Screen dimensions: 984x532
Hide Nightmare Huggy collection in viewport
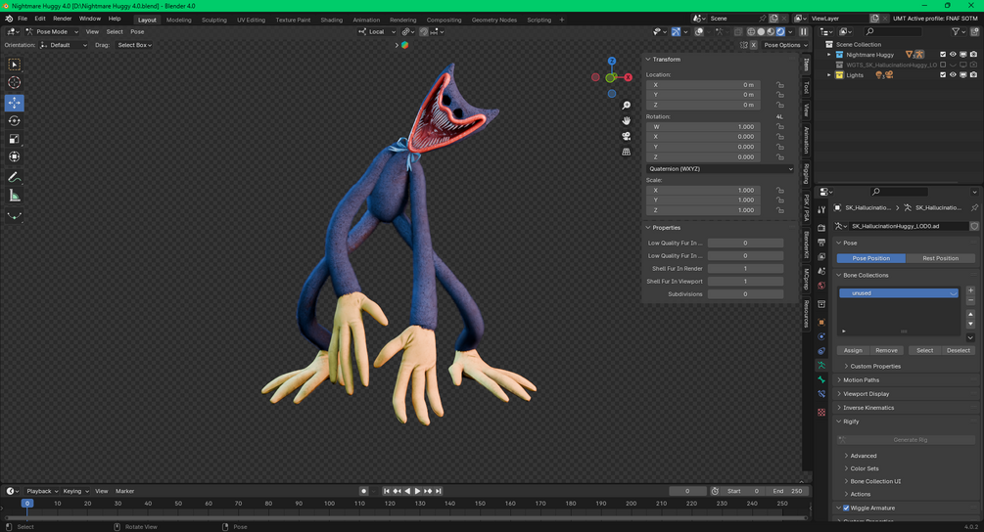click(x=953, y=55)
